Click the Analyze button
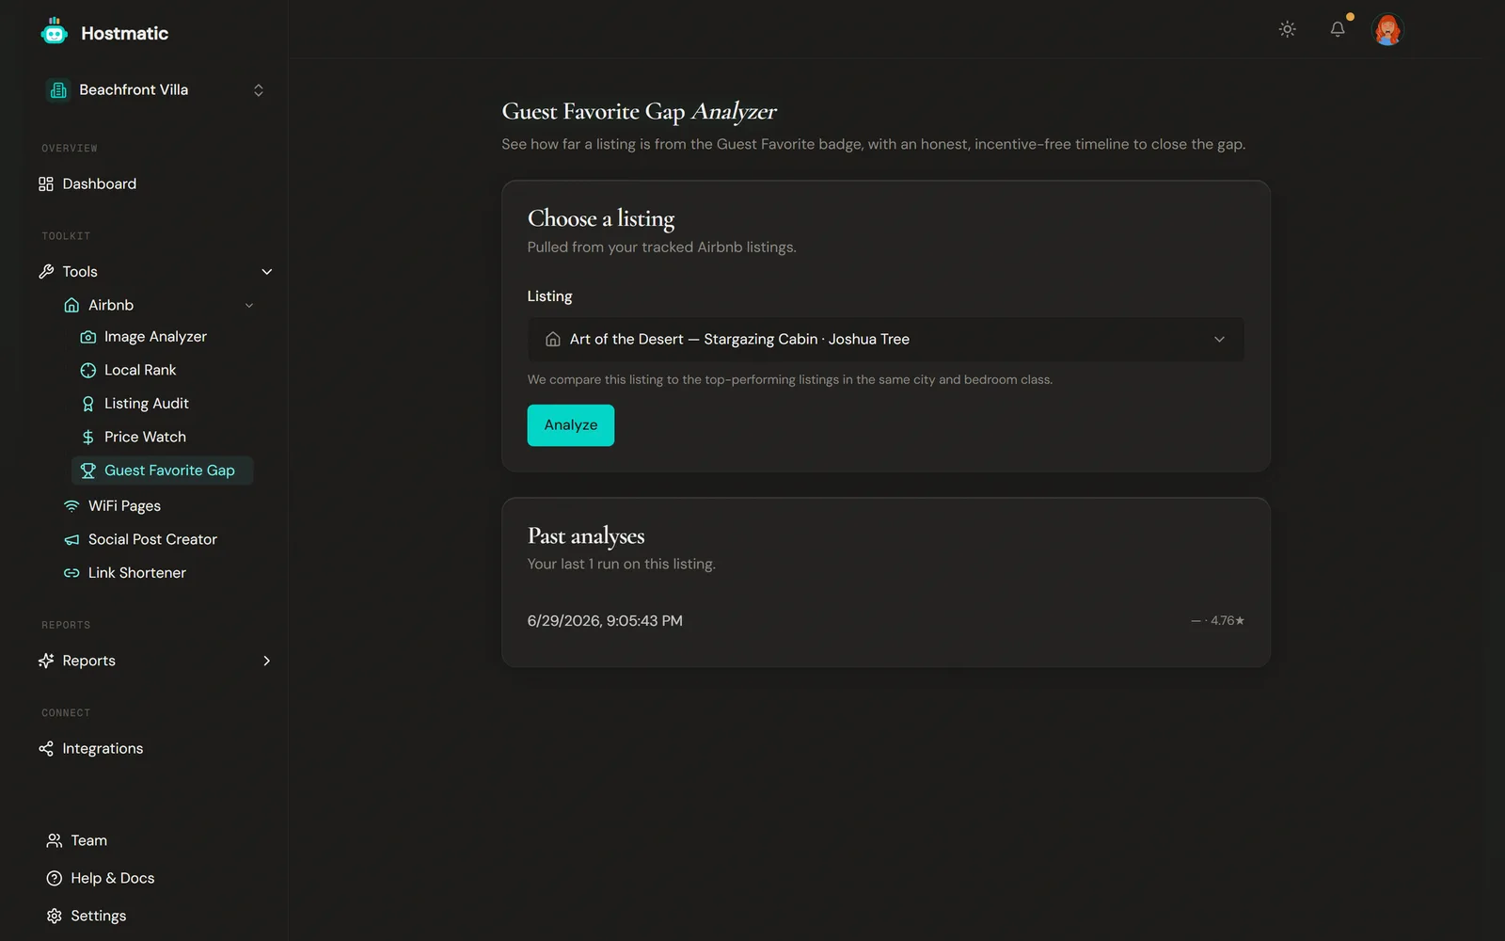The image size is (1505, 941). click(x=571, y=425)
